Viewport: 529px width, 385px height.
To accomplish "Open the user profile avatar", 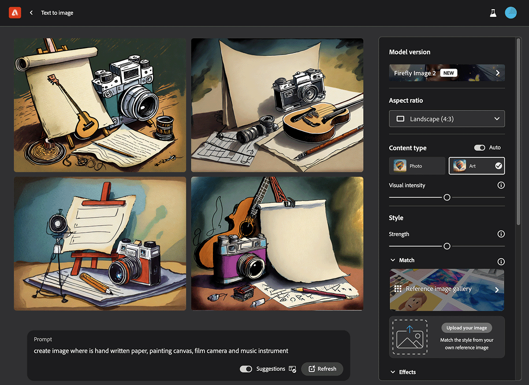I will coord(510,13).
